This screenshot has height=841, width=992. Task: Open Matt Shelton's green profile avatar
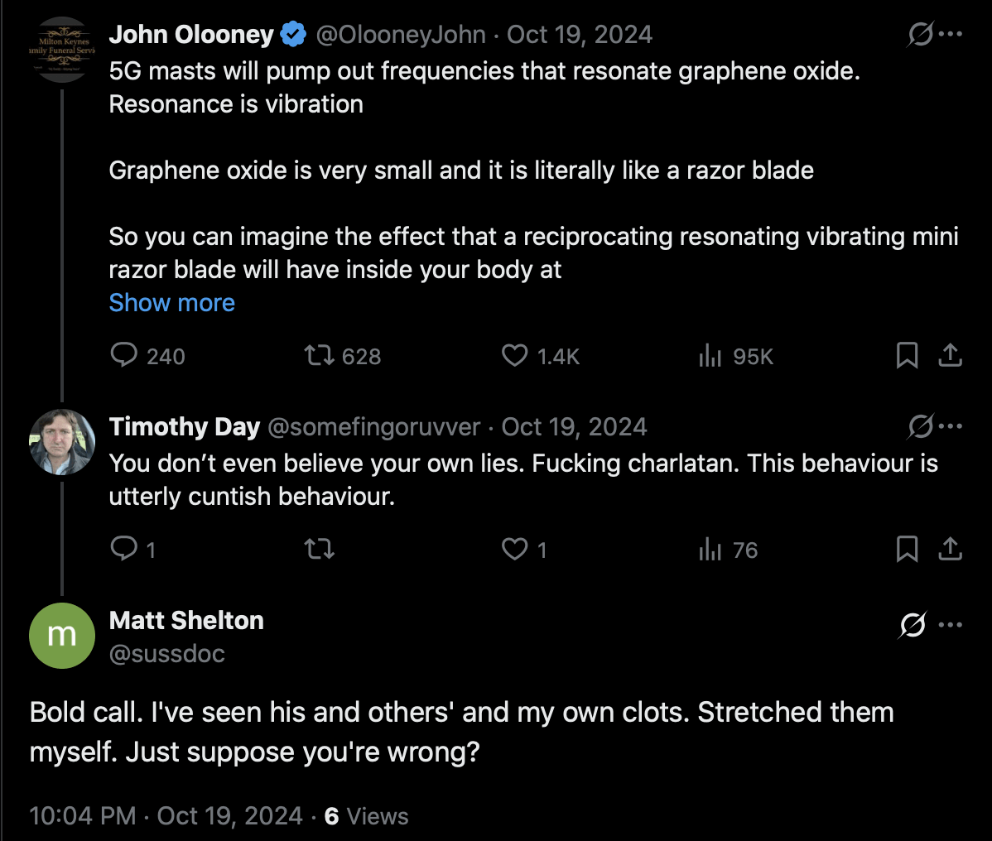(x=62, y=636)
